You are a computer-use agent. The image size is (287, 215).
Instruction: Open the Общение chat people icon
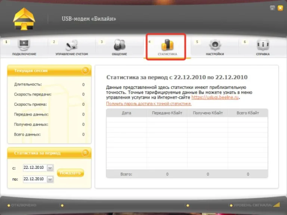coord(119,45)
